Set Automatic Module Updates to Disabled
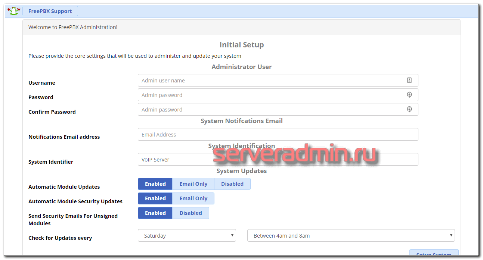 click(x=232, y=184)
